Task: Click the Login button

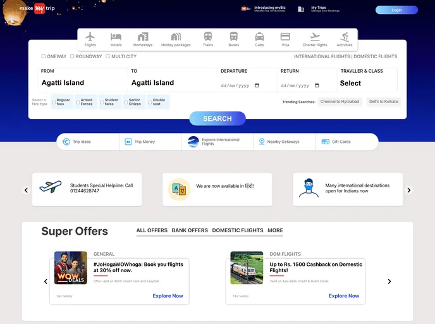Action: tap(396, 10)
